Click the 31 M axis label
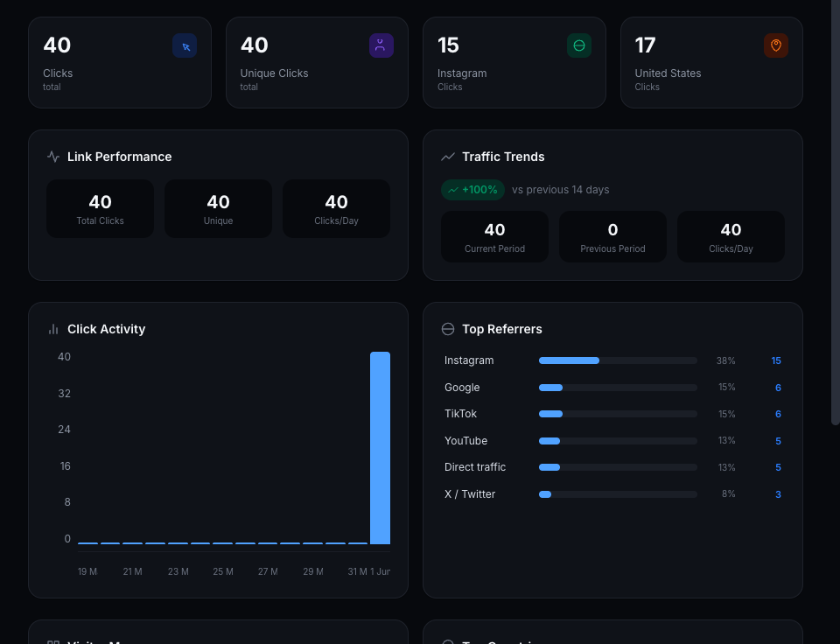 [357, 571]
